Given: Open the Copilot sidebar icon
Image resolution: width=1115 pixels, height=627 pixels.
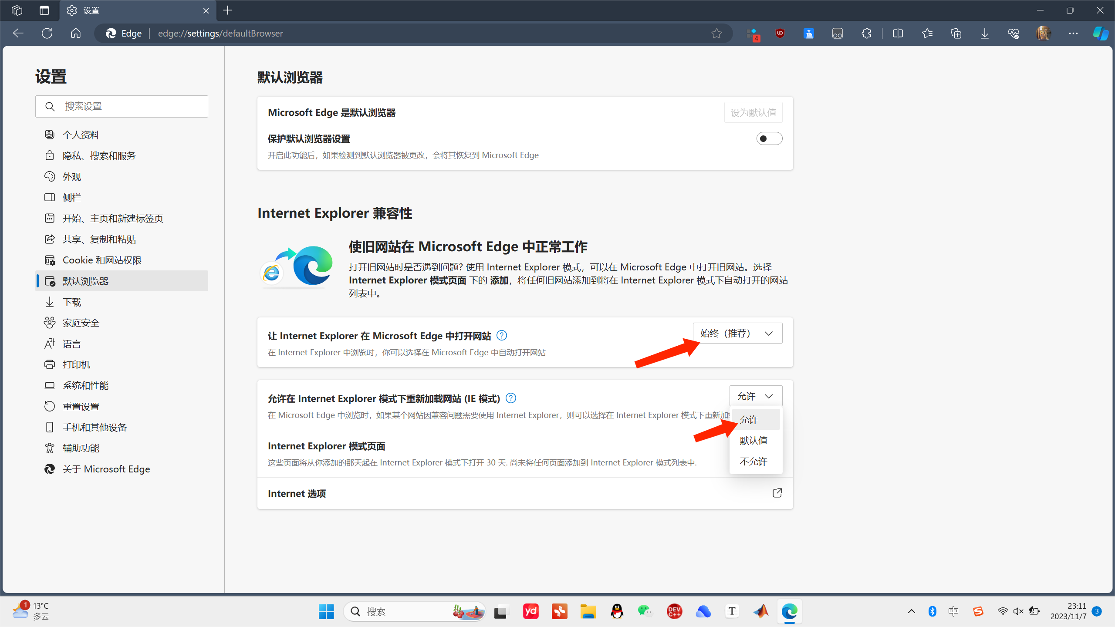Looking at the screenshot, I should 1101,34.
